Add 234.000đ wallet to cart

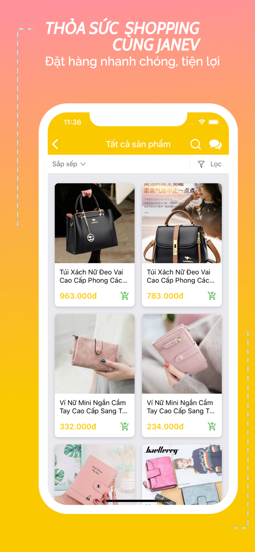[212, 426]
